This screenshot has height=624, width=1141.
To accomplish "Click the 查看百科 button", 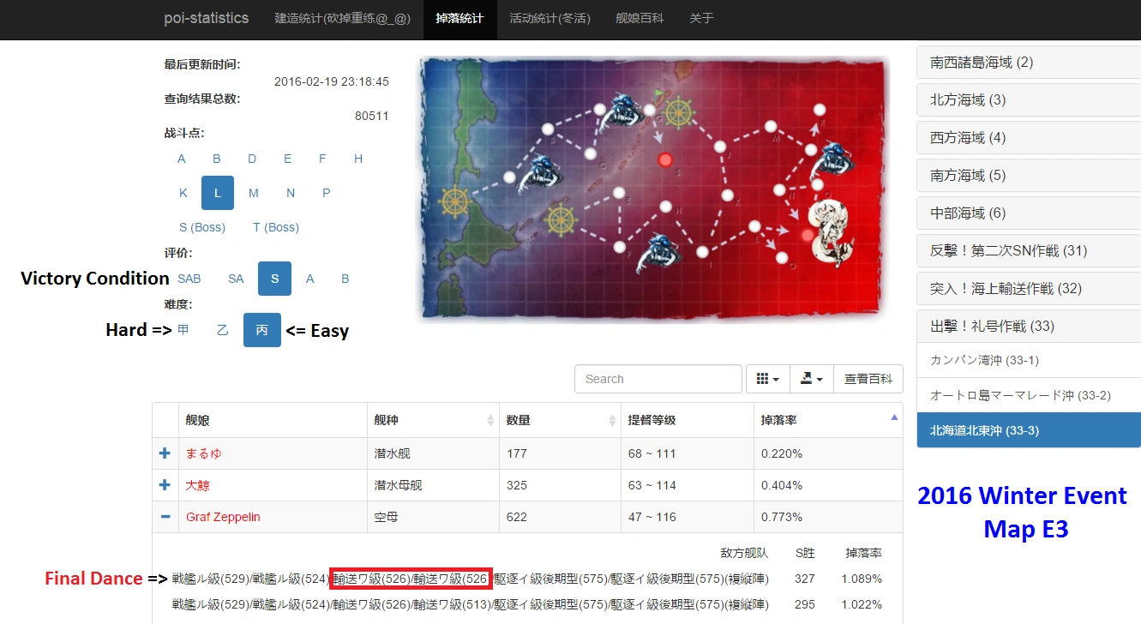I will tap(868, 379).
